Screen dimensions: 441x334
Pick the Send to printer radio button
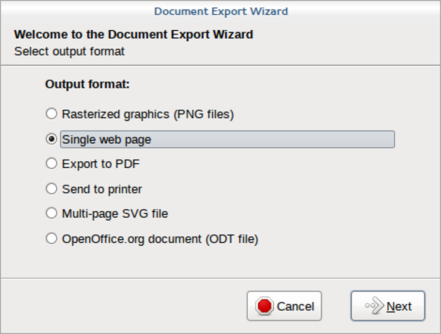click(x=51, y=189)
